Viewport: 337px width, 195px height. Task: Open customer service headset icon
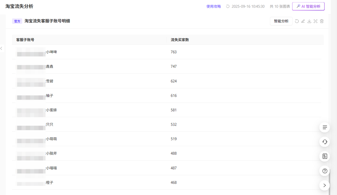tap(325, 142)
